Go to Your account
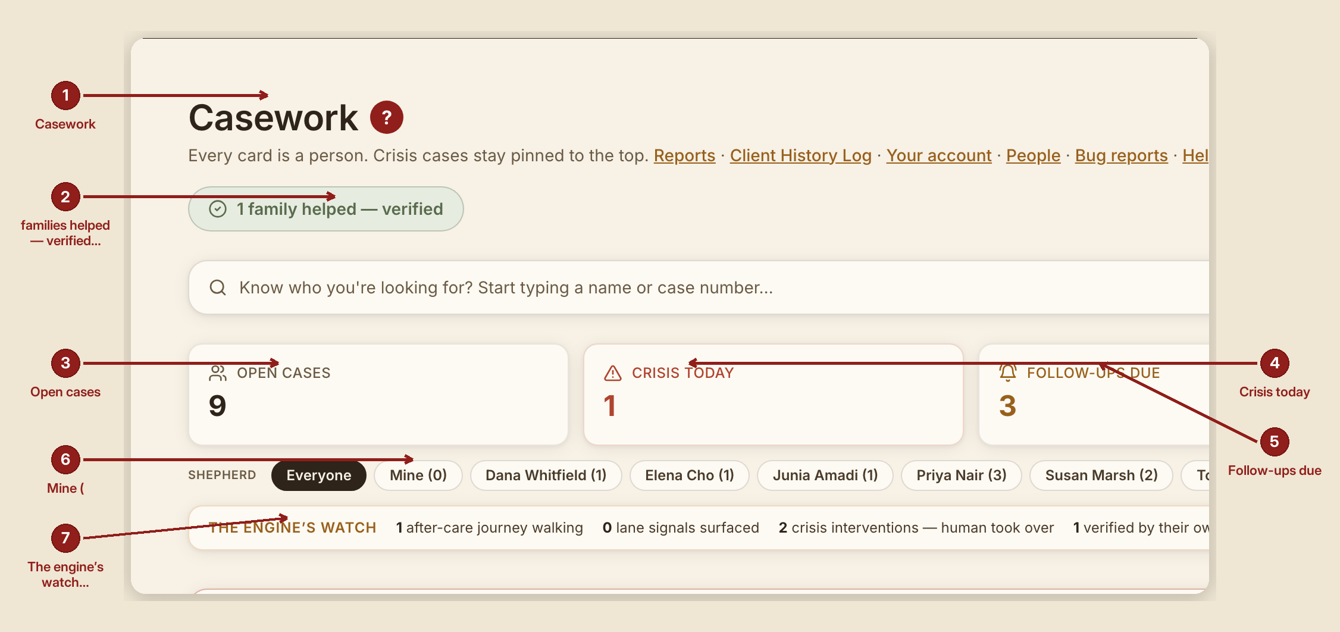 [x=939, y=155]
